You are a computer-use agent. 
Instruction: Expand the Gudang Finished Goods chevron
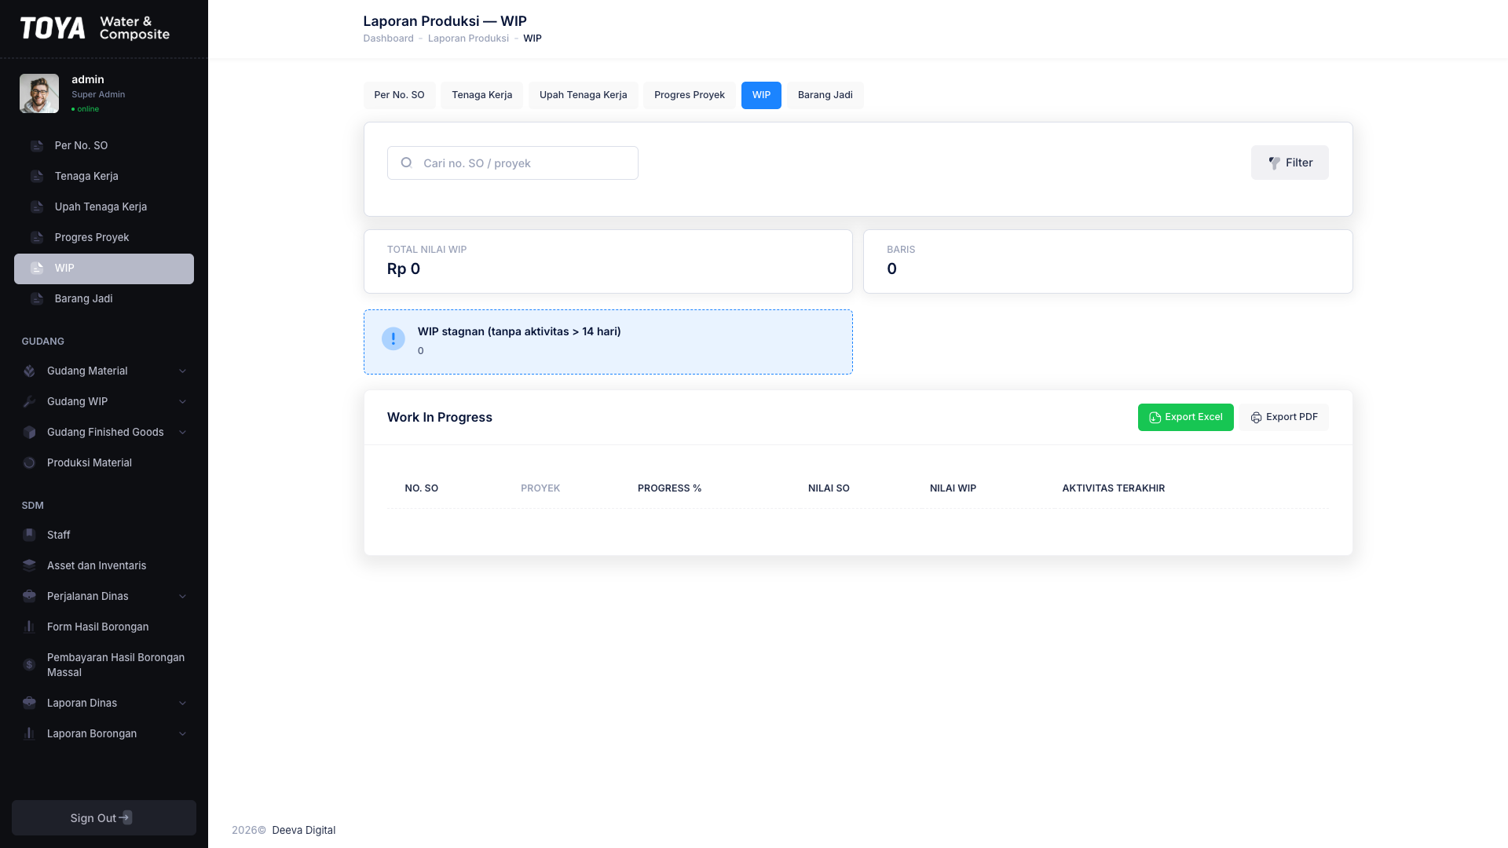[182, 433]
